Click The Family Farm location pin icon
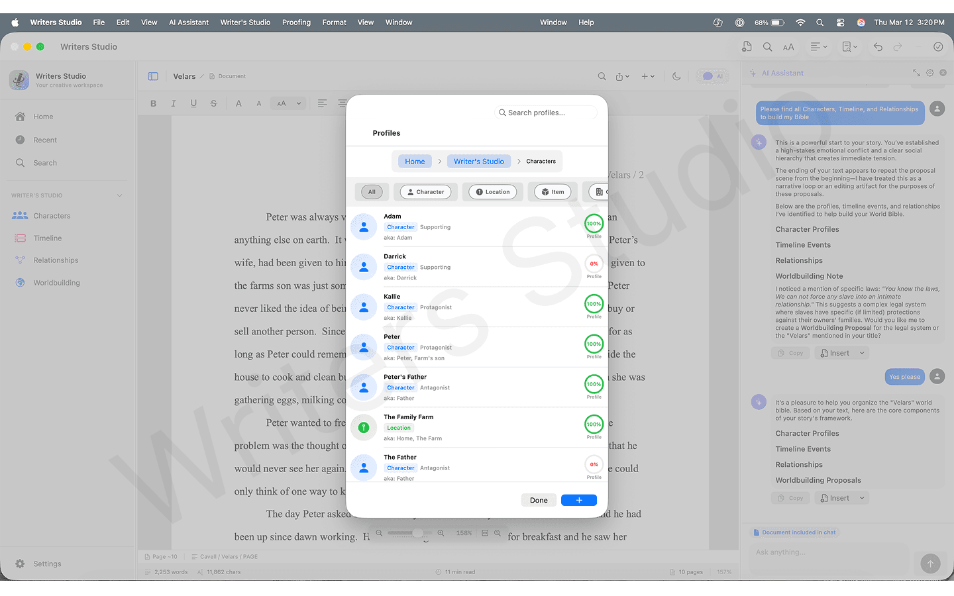The height and width of the screenshot is (596, 954). [364, 428]
